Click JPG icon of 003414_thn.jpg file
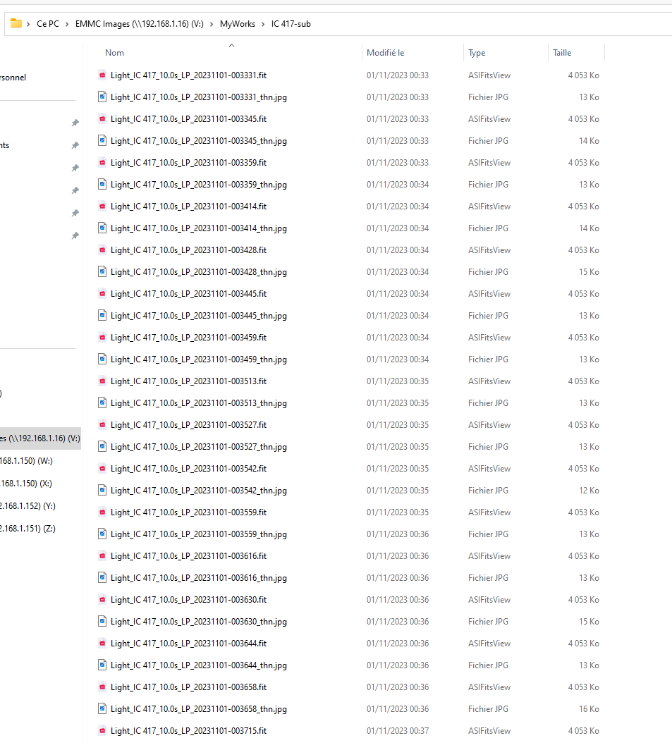The height and width of the screenshot is (750, 672). click(102, 228)
